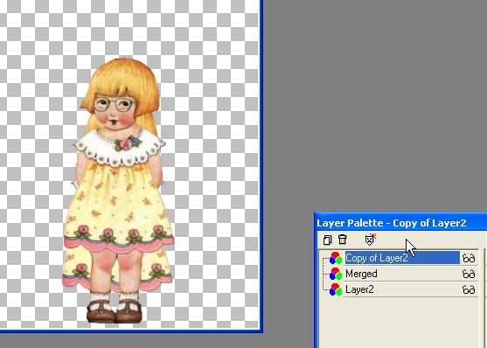Click the doll's brown shoes in the image

[114, 311]
